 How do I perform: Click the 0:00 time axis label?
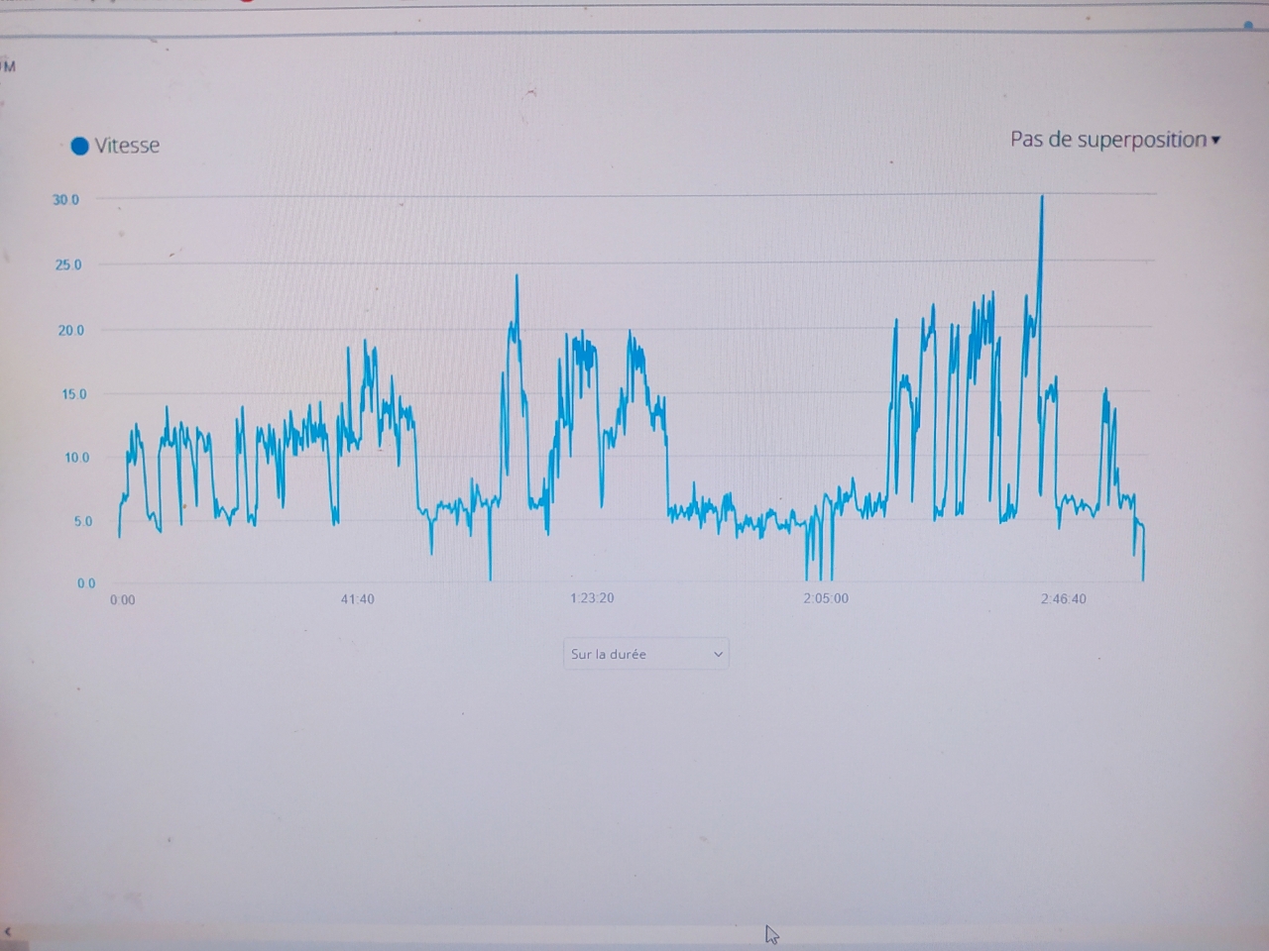pyautogui.click(x=122, y=600)
